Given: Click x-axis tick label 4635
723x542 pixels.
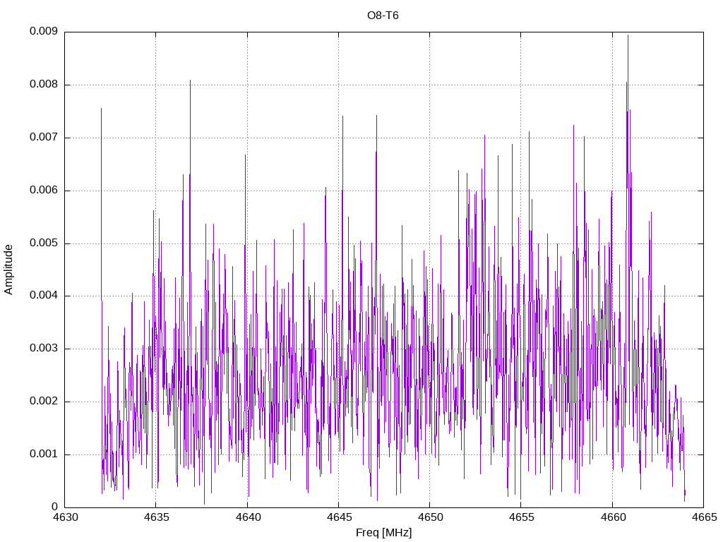Looking at the screenshot, I should click(156, 517).
